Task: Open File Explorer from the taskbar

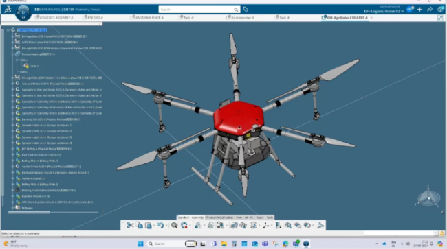Action: coord(223,244)
